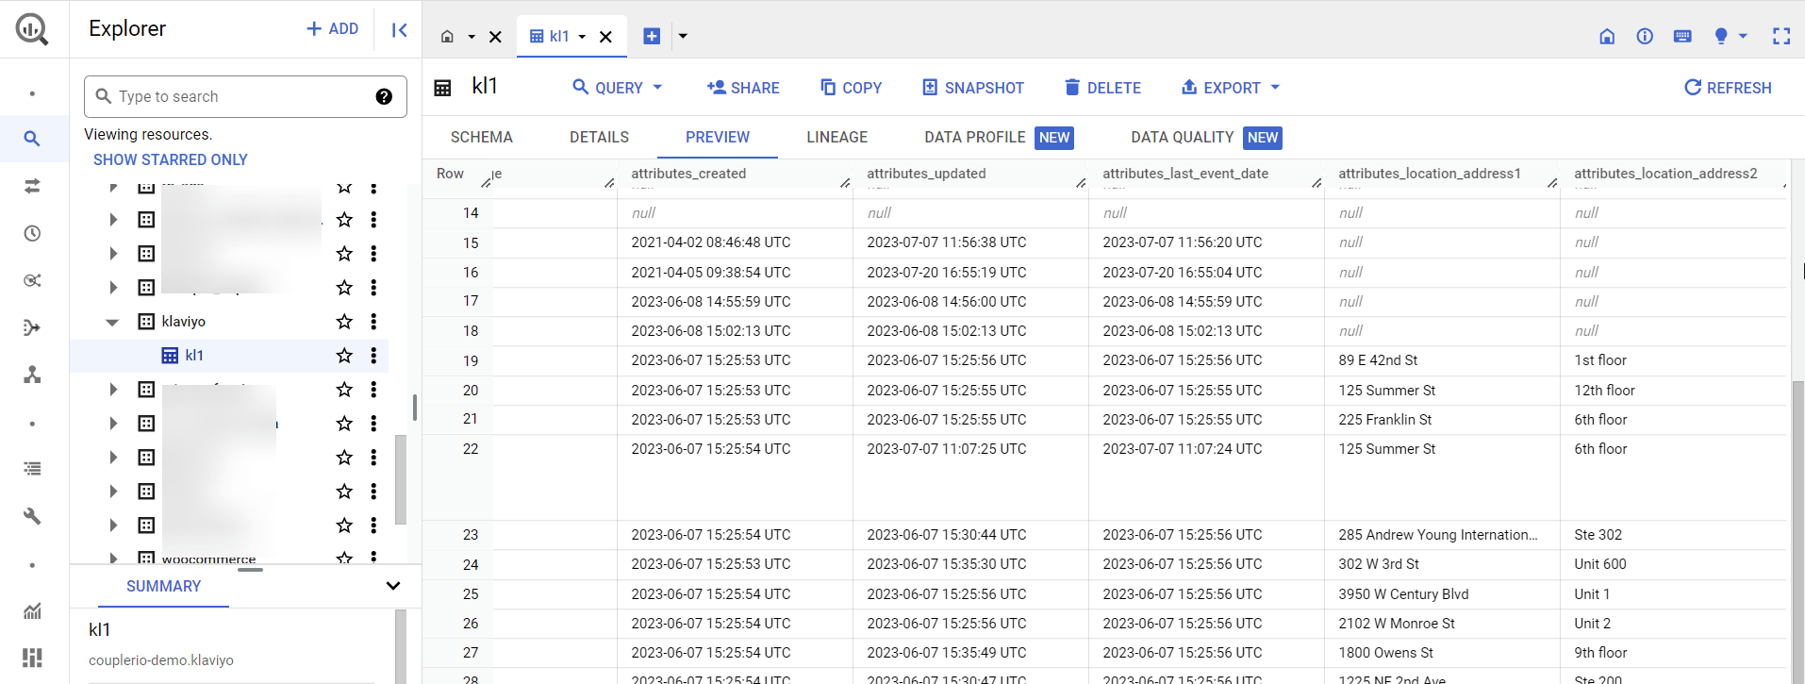The image size is (1805, 684).
Task: Click SHOW STARRED ONLY link
Action: (171, 160)
